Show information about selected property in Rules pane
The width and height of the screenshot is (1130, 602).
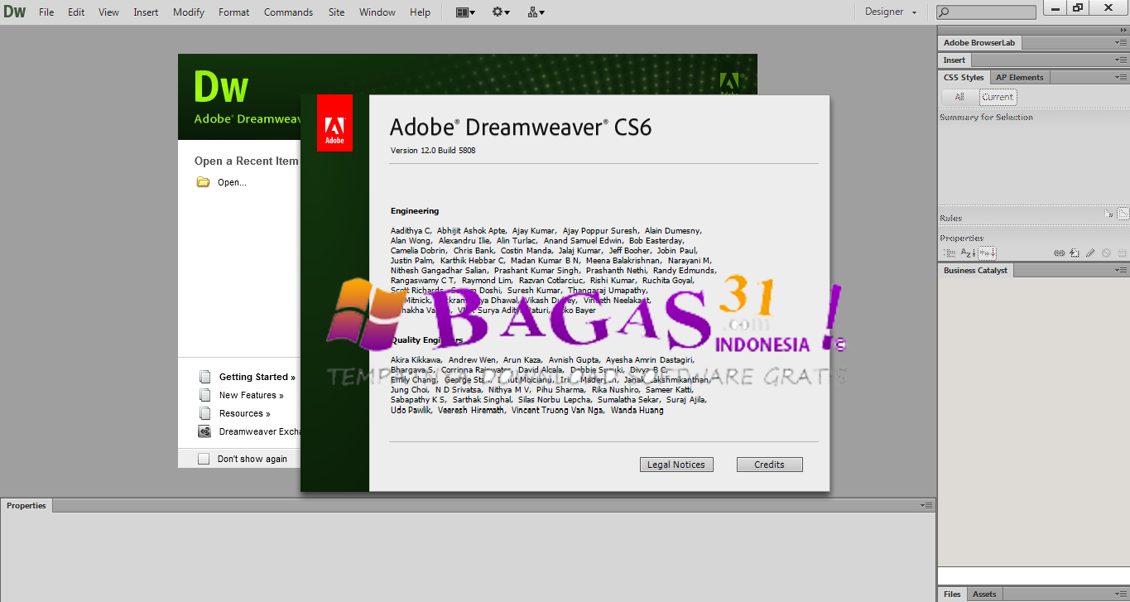pyautogui.click(x=1110, y=214)
